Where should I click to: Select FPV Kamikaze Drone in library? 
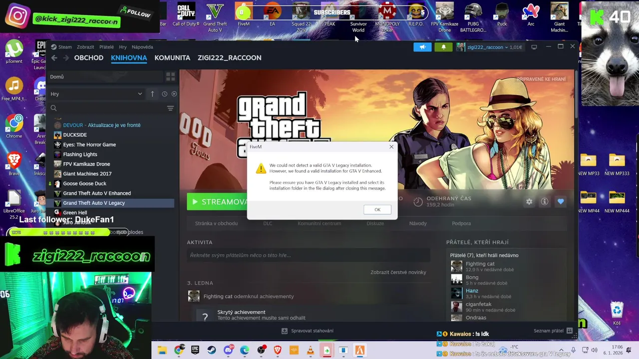[x=86, y=164]
